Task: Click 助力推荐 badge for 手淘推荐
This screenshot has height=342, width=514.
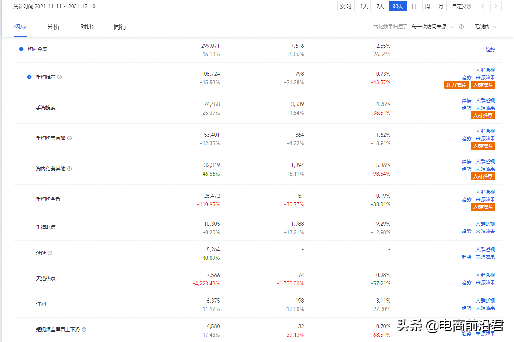Action: click(x=456, y=85)
